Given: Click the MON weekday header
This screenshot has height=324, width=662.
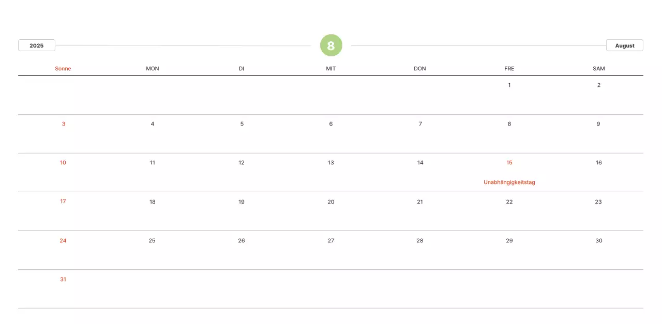Looking at the screenshot, I should [x=153, y=69].
